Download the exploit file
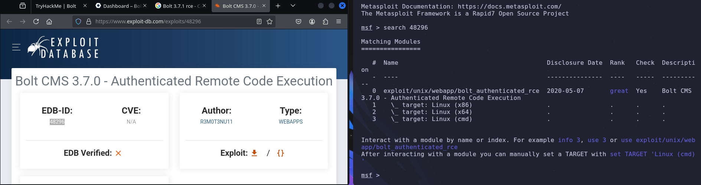701x185 pixels. 254,153
